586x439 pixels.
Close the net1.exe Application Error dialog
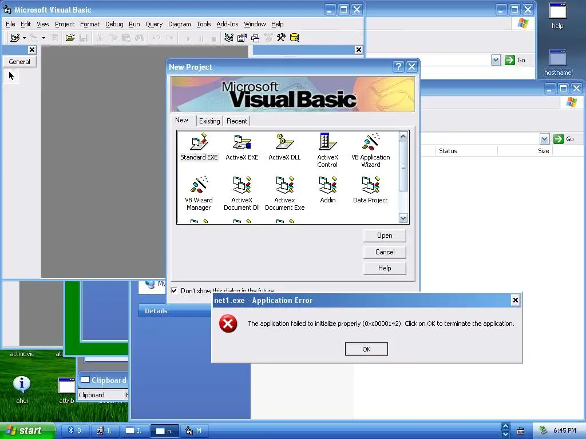(x=516, y=300)
